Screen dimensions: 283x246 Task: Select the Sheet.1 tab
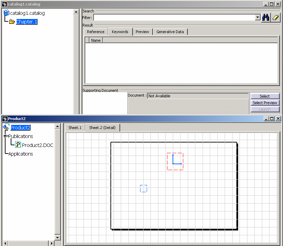pyautogui.click(x=75, y=128)
